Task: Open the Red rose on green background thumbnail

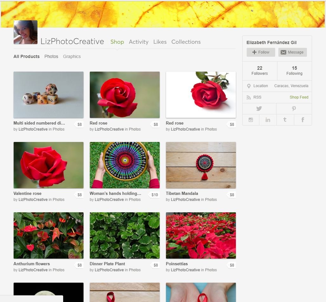Action: [x=124, y=95]
